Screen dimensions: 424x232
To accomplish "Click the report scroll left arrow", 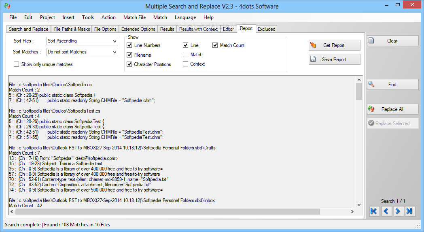I will point(12,211).
